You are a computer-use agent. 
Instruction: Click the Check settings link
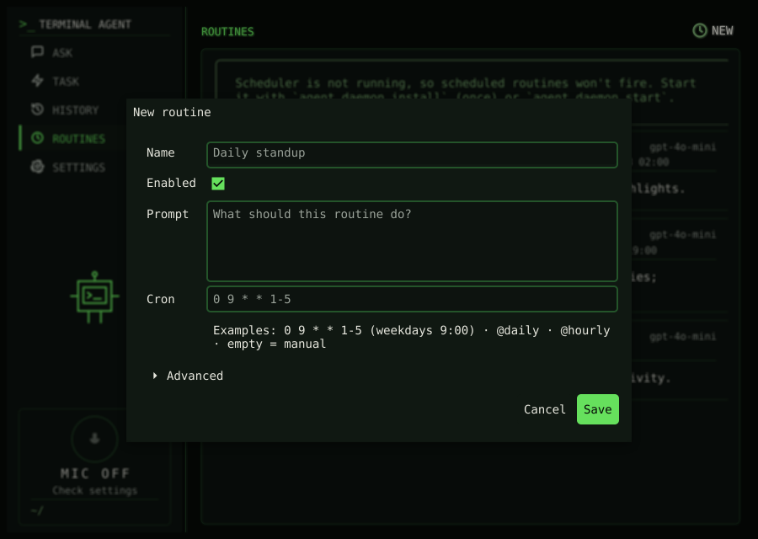(x=94, y=491)
